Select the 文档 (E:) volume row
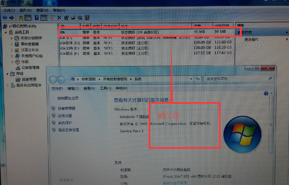The height and width of the screenshot is (185, 289). (146, 48)
